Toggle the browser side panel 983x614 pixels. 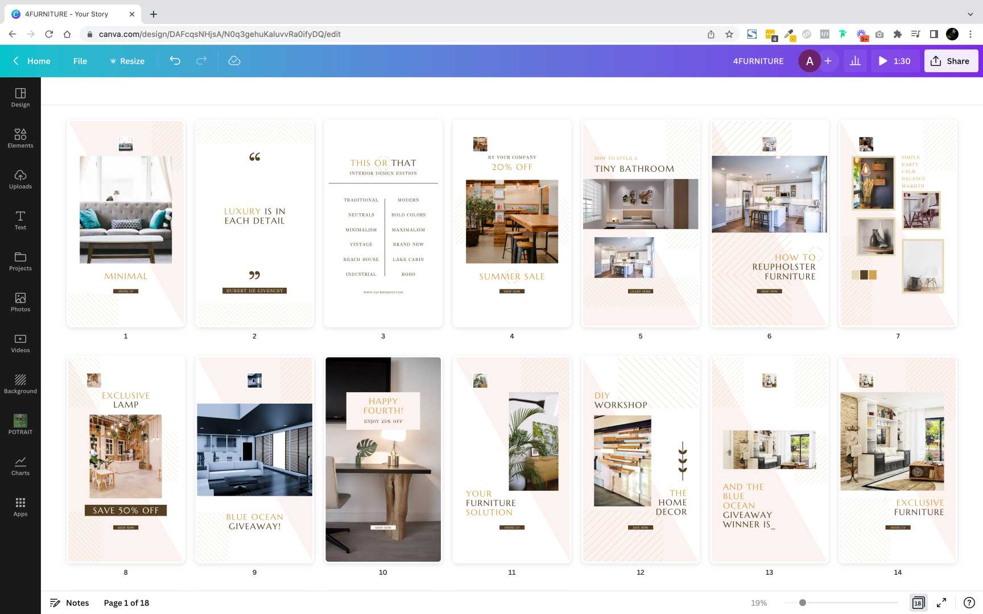(x=934, y=34)
